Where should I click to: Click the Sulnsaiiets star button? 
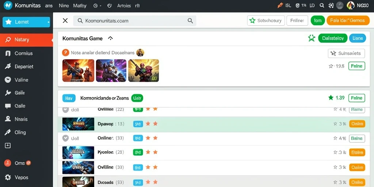(x=346, y=53)
